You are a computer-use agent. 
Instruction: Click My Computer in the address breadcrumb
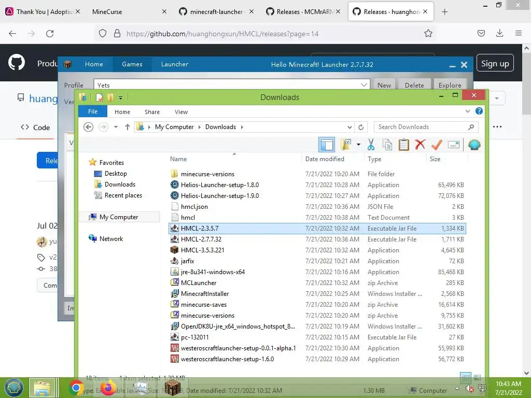pos(174,127)
